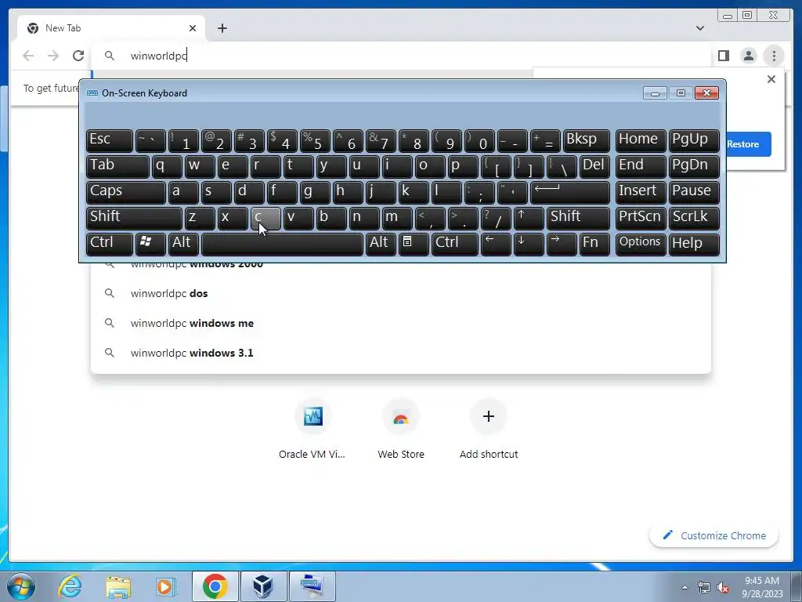Click the Esc key on keyboard
Image resolution: width=802 pixels, height=602 pixels.
[x=110, y=140]
